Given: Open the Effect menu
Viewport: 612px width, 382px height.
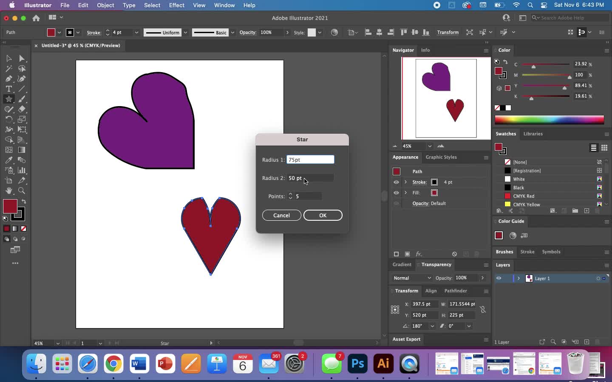Looking at the screenshot, I should pos(176,5).
